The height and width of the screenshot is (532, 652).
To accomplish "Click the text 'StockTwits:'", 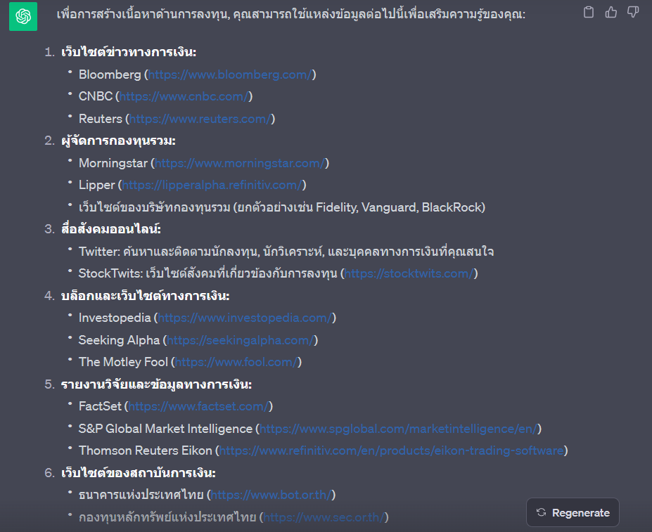I will pos(110,273).
